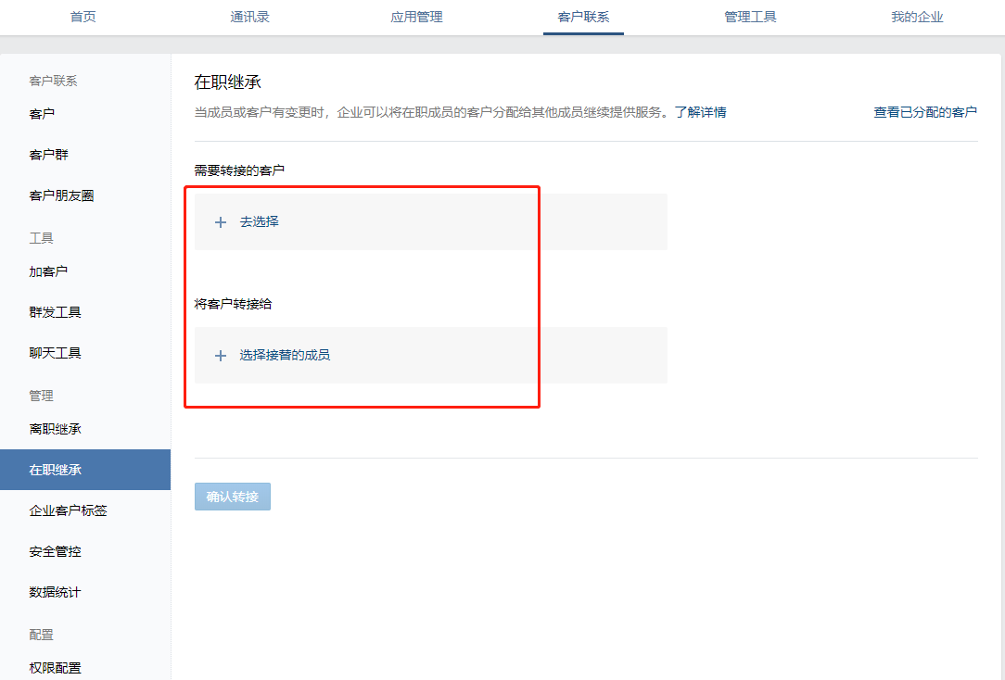
Task: Click the plus icon beside 去选择
Action: click(x=221, y=222)
